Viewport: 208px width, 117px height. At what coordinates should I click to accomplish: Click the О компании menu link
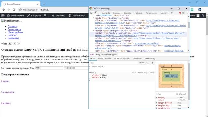tap(14, 29)
